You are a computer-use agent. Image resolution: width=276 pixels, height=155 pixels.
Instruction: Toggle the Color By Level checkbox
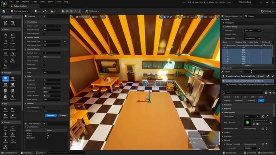point(245,34)
